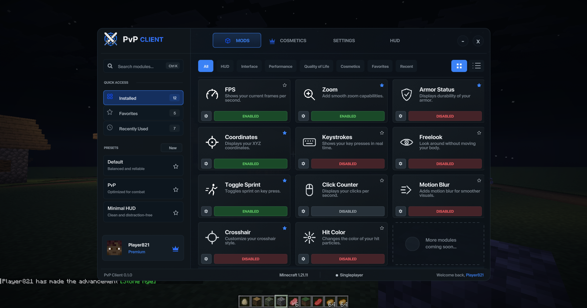Open settings gear for Toggle Sprint module
Image resolution: width=587 pixels, height=308 pixels.
point(206,211)
